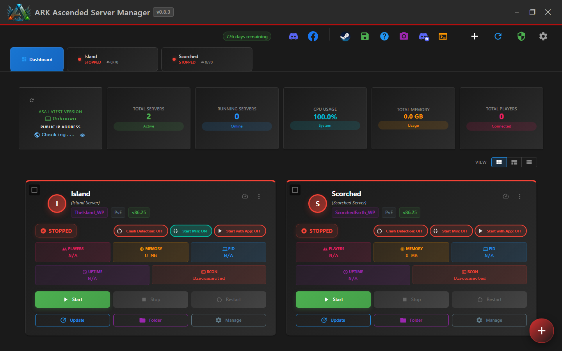This screenshot has width=562, height=351.
Task: Open the Dashboard tab
Action: pos(37,59)
